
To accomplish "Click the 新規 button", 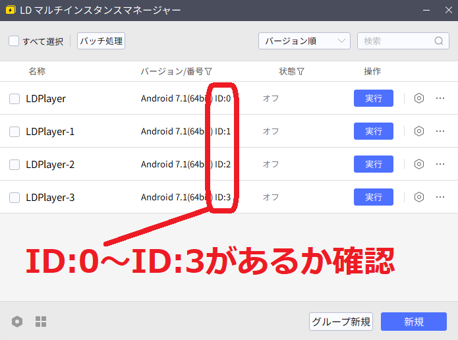I will coord(413,322).
